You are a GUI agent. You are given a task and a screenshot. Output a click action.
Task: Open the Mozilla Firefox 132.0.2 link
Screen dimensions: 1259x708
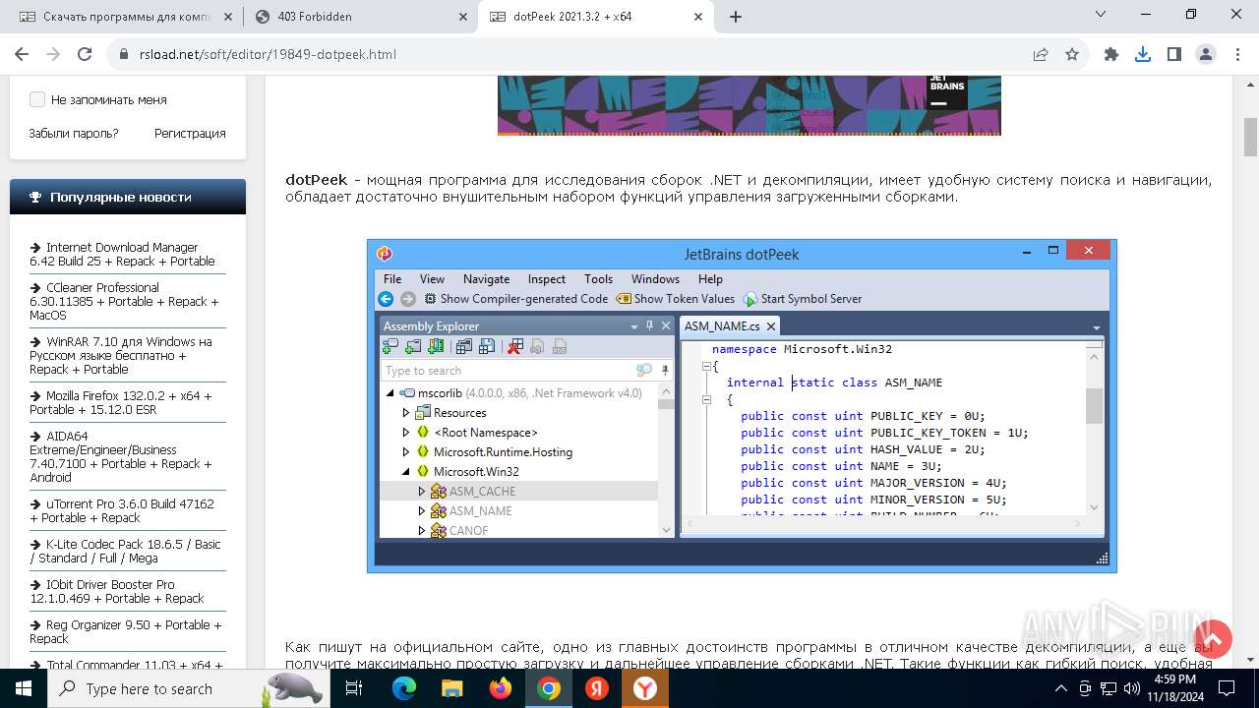pyautogui.click(x=122, y=403)
